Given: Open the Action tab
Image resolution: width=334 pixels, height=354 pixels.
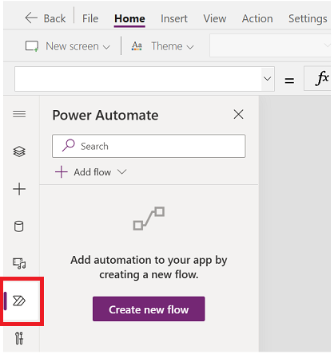Looking at the screenshot, I should click(x=257, y=18).
